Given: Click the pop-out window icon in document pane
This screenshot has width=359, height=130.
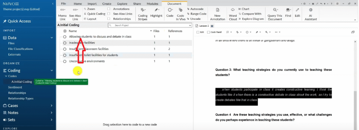Looking at the screenshot, I should (353, 32).
